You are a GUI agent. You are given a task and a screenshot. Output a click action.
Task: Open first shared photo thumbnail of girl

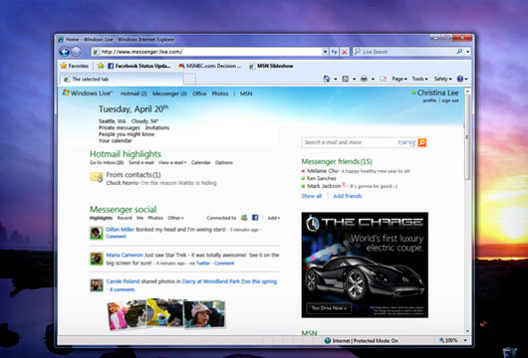click(x=127, y=315)
